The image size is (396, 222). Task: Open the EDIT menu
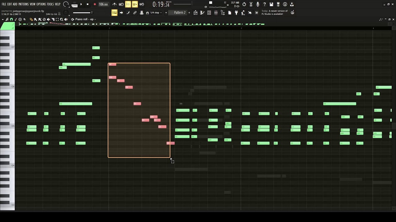[x=10, y=4]
